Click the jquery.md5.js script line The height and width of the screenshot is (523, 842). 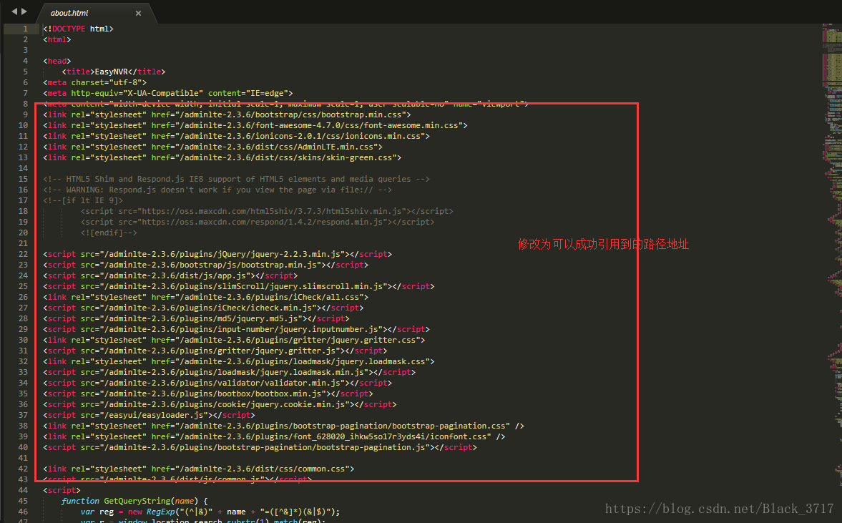pos(197,318)
